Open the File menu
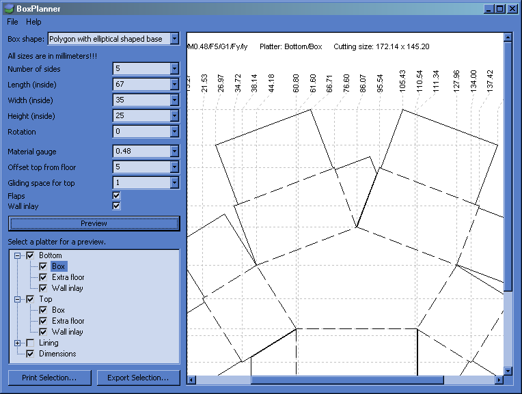The height and width of the screenshot is (394, 522). [x=12, y=22]
